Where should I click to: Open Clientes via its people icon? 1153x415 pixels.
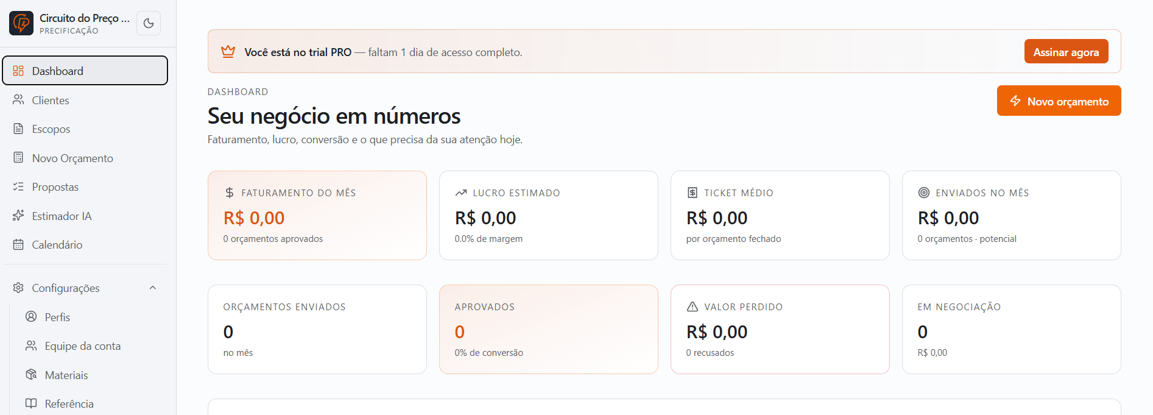pos(18,99)
